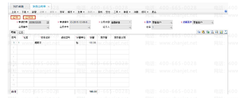Open the 打印 dropdown menu
Viewport: 238px width, 98px height.
pos(145,12)
